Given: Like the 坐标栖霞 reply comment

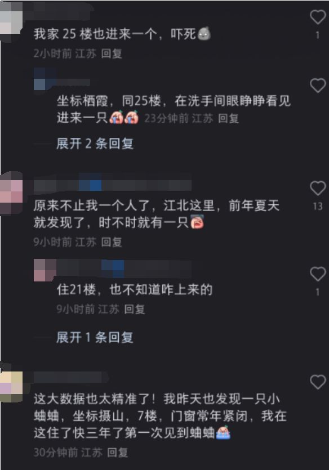Looking at the screenshot, I should [x=318, y=86].
